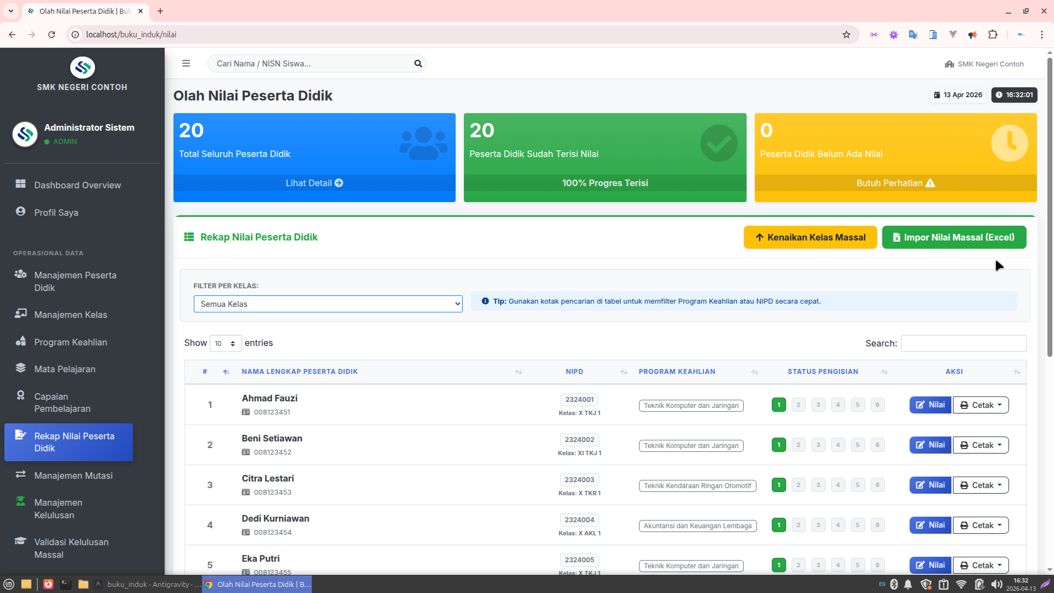The image size is (1054, 593).
Task: Open the browser extensions puzzle icon
Action: click(x=993, y=35)
